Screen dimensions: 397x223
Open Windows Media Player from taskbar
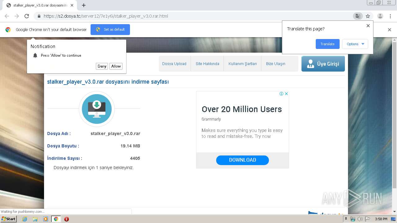click(x=46, y=219)
